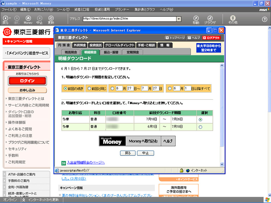The image size is (271, 203).
Task: Click the 戻る button in the dialog
Action: point(128,153)
